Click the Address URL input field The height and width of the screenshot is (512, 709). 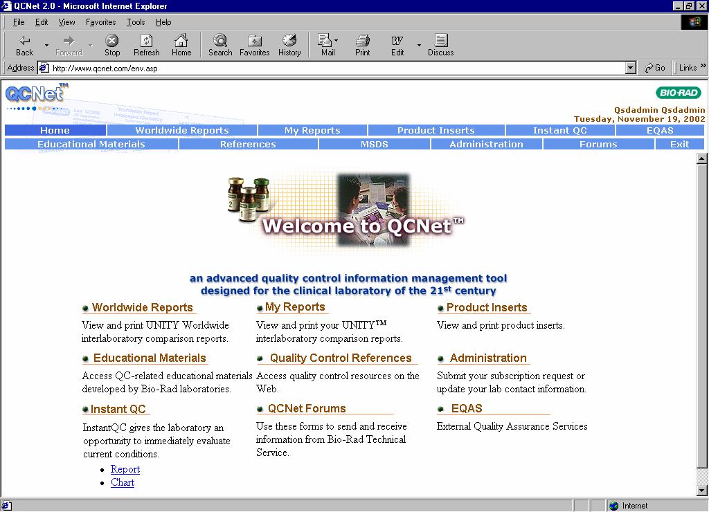point(337,68)
